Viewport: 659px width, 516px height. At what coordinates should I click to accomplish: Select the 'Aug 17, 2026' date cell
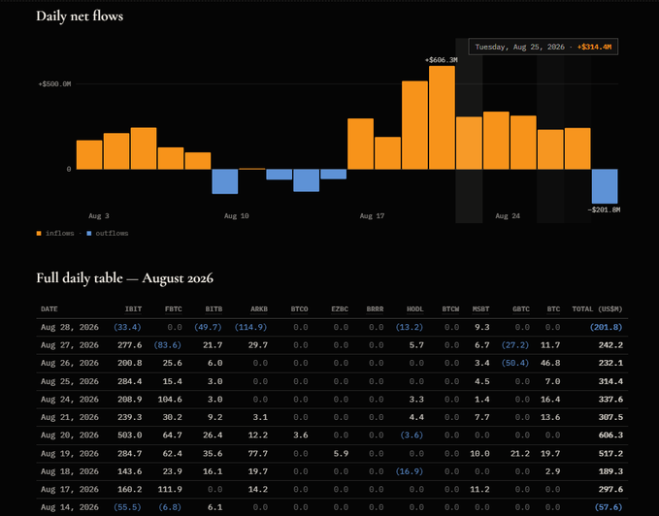click(70, 490)
